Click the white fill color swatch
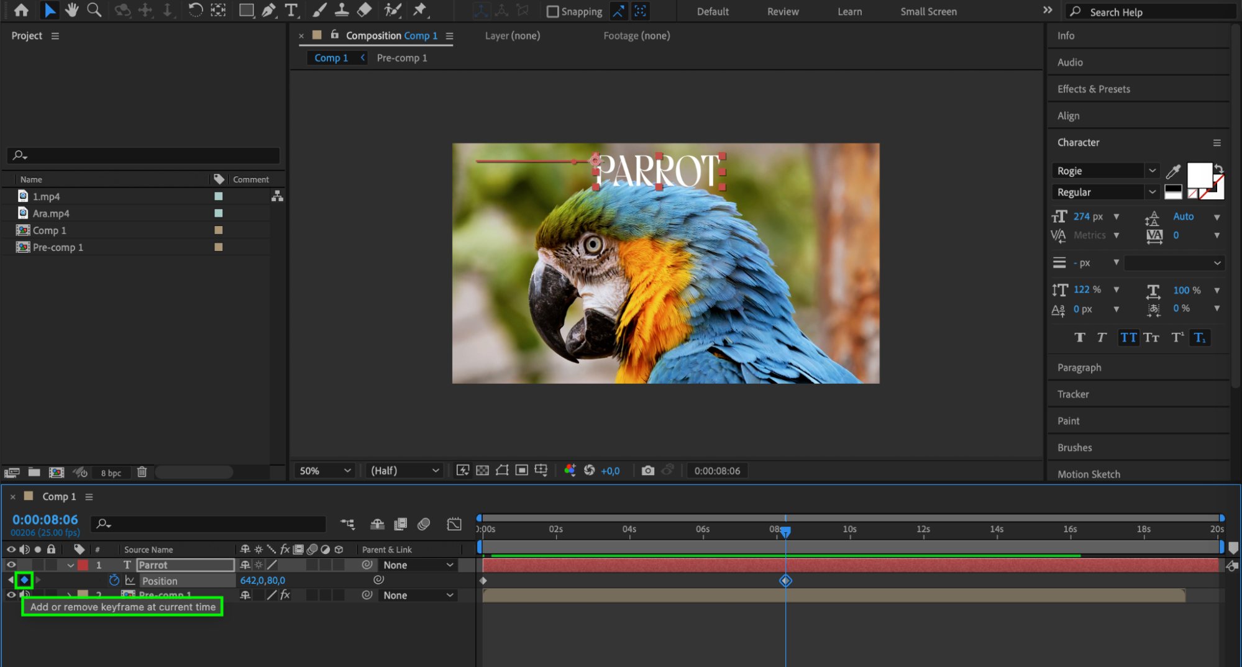1242x667 pixels. pos(1199,175)
